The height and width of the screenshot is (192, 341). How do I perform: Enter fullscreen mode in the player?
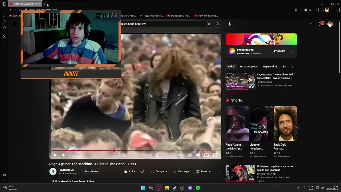(x=215, y=155)
